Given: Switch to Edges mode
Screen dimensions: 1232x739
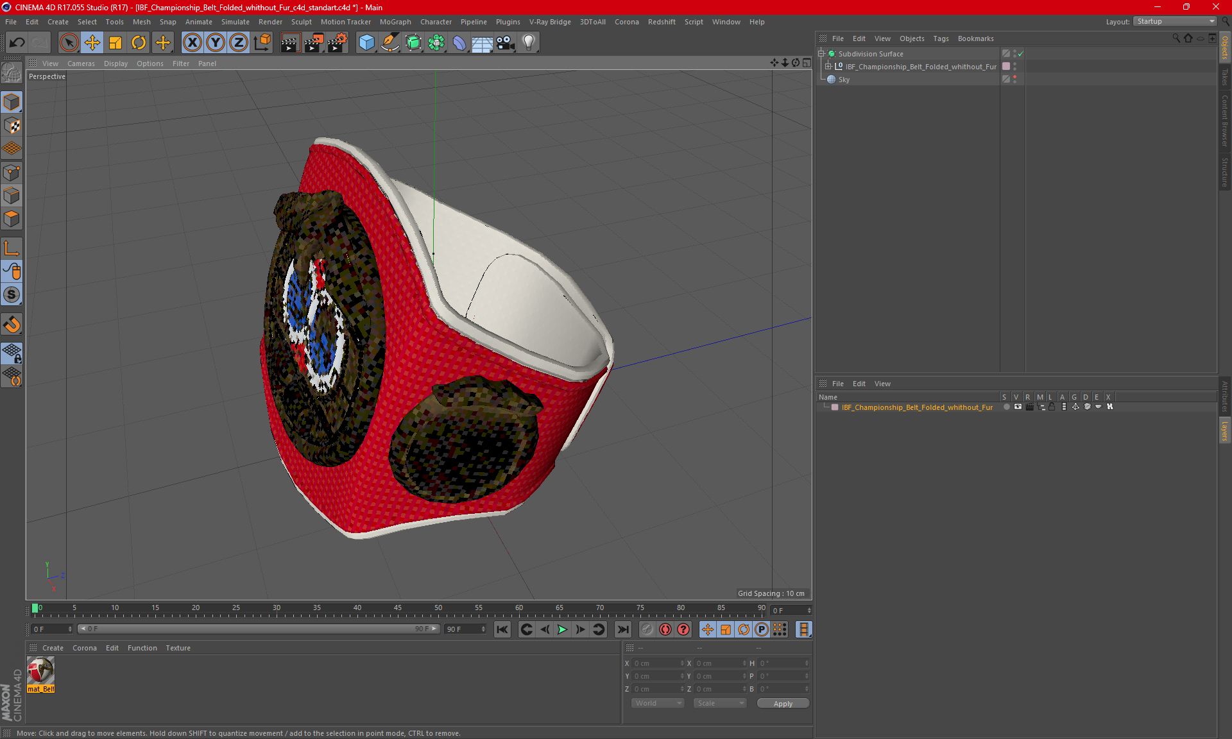Looking at the screenshot, I should click(12, 196).
